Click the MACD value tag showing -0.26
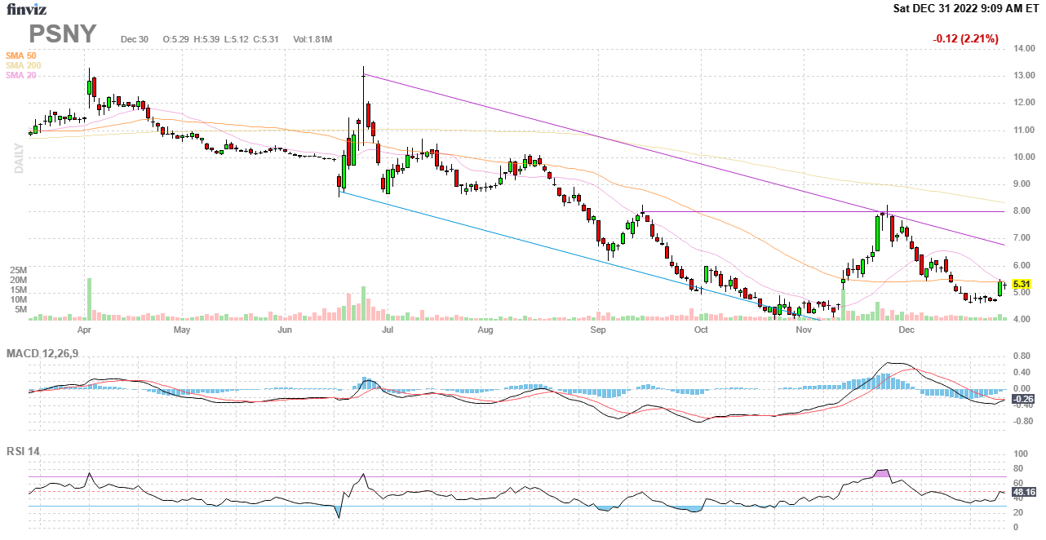The image size is (1046, 540). (x=1023, y=399)
